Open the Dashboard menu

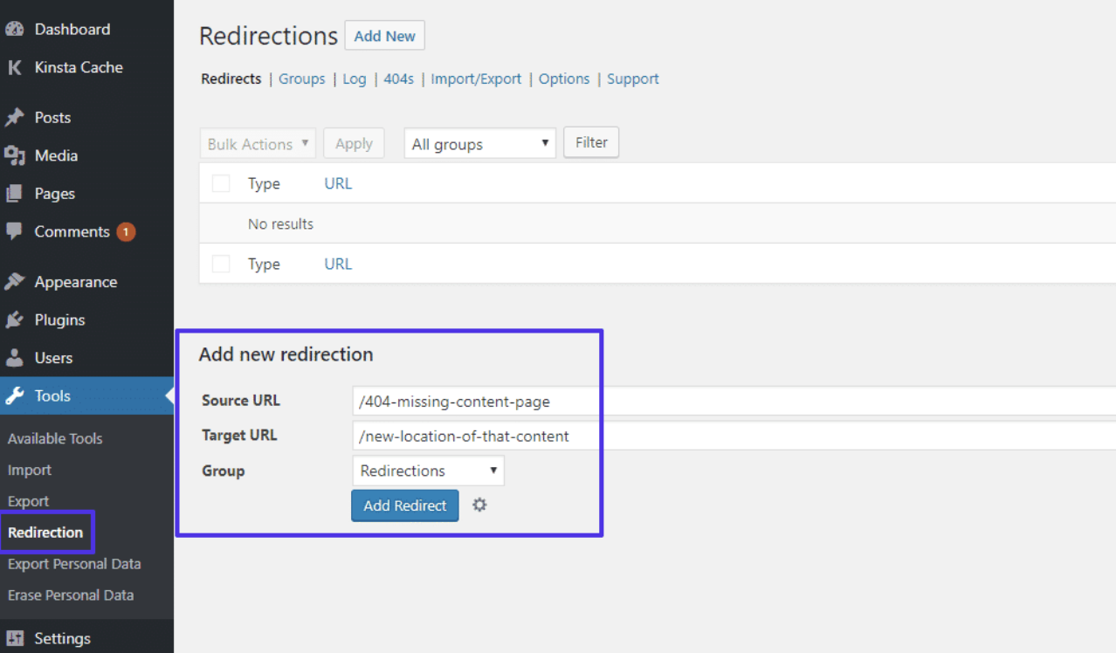tap(72, 29)
